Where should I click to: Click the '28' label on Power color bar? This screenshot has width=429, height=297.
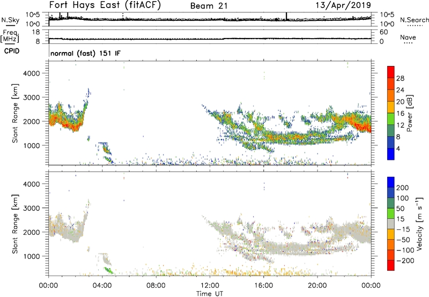[400, 78]
